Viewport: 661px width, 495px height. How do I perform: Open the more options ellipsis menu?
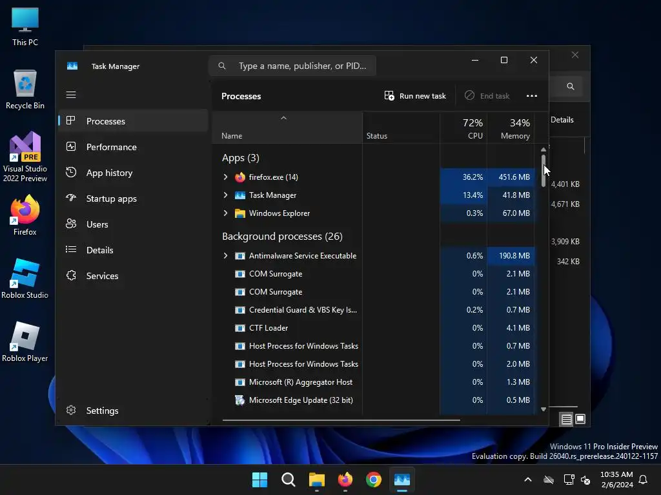point(532,96)
